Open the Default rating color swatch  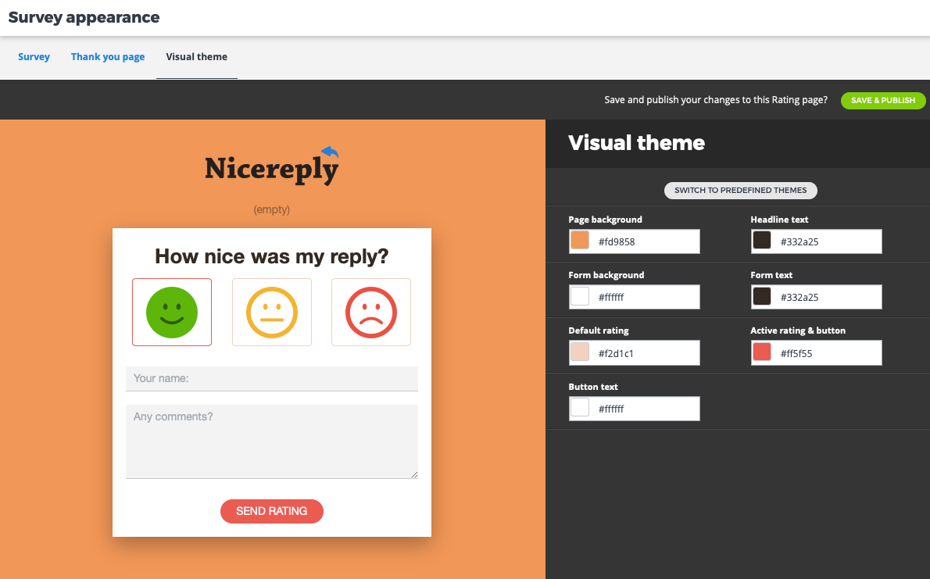tap(580, 352)
